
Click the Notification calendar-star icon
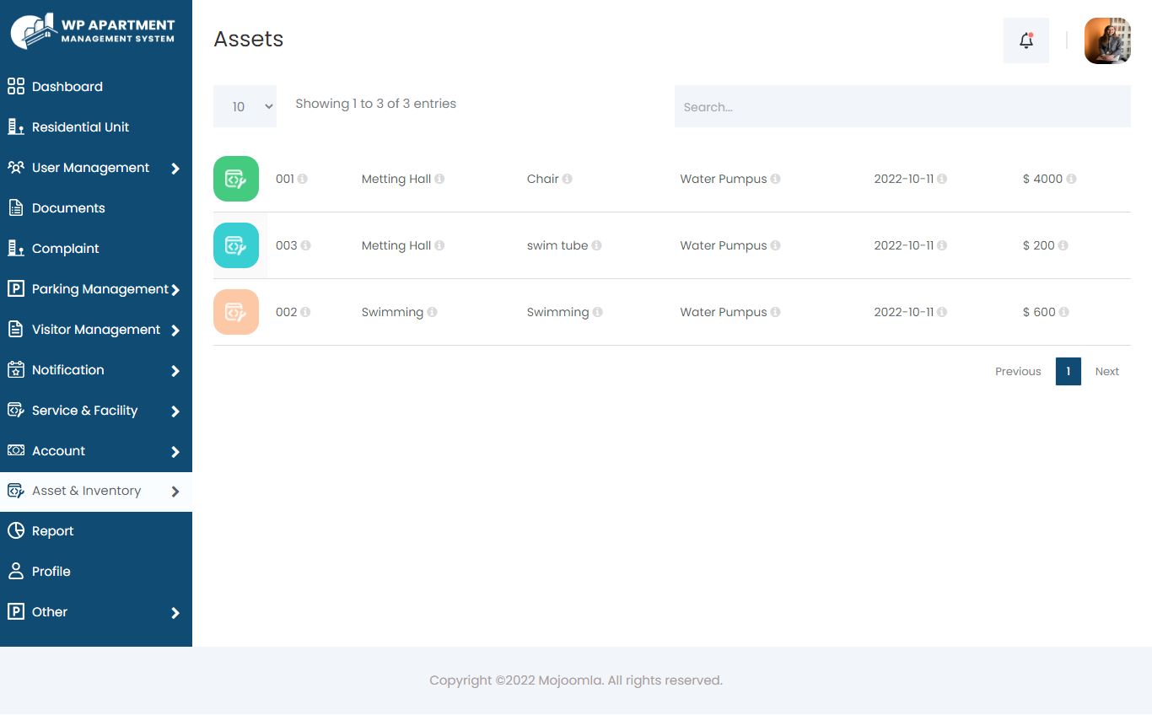pyautogui.click(x=16, y=369)
